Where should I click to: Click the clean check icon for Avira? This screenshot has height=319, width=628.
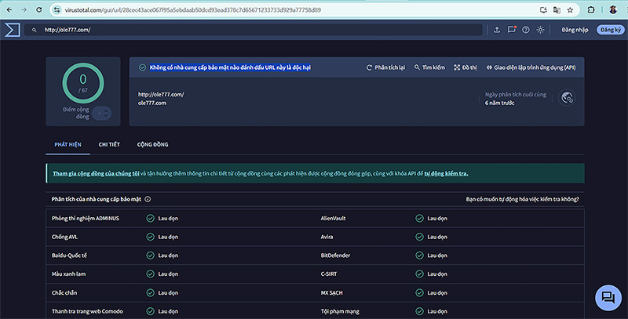(419, 237)
